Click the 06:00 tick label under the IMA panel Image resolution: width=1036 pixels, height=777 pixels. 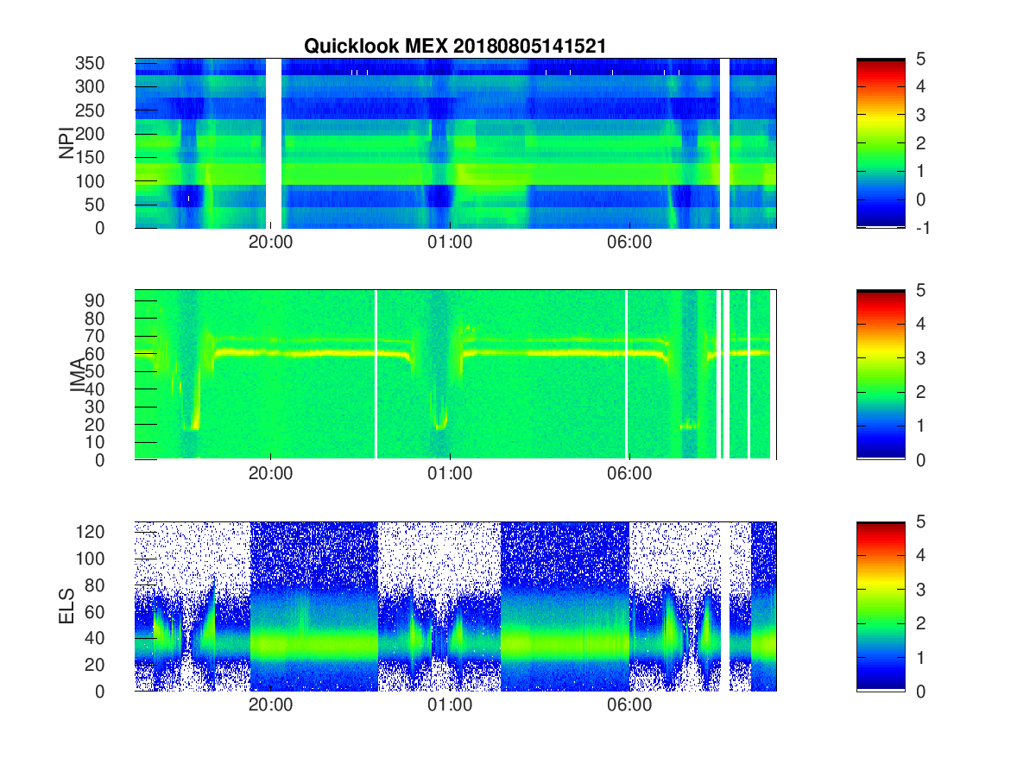click(x=629, y=475)
